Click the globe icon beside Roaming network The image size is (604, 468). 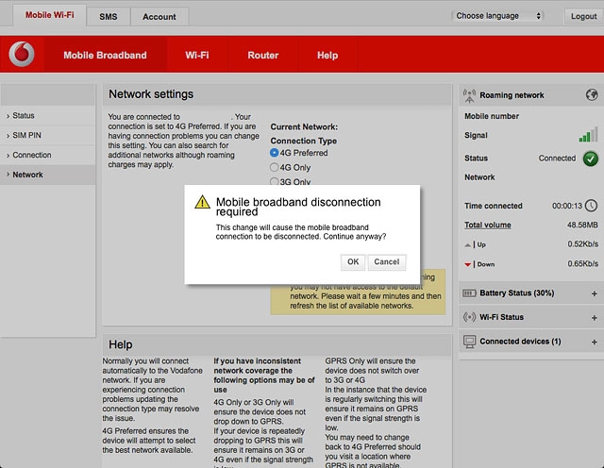(592, 94)
